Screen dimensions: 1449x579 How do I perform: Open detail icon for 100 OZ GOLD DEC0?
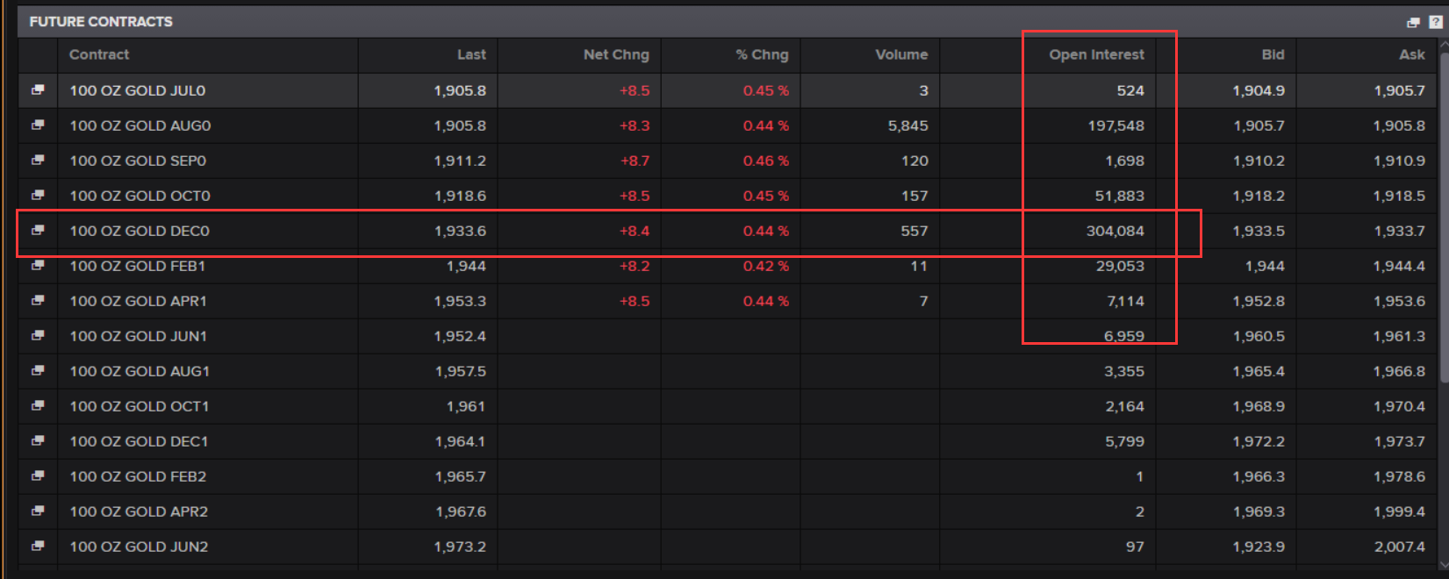pyautogui.click(x=38, y=231)
